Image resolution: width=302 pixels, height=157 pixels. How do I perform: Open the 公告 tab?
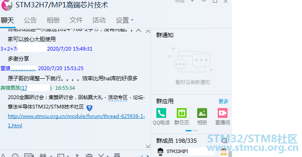[x=30, y=20]
